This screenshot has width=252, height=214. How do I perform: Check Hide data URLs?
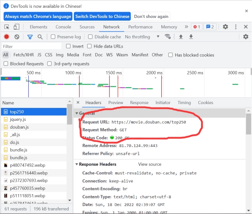point(89,46)
